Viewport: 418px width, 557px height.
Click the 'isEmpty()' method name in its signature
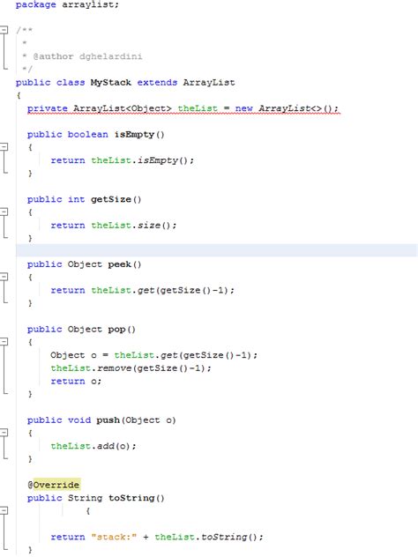(x=139, y=135)
